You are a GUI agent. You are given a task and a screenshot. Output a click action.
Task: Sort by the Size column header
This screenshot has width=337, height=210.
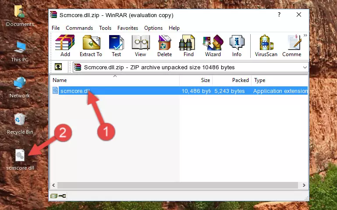[x=196, y=80]
